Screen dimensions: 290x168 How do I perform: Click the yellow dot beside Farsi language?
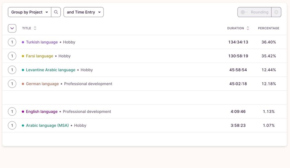(23, 56)
